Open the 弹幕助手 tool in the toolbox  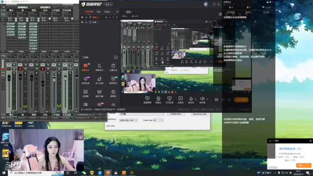coord(85,67)
